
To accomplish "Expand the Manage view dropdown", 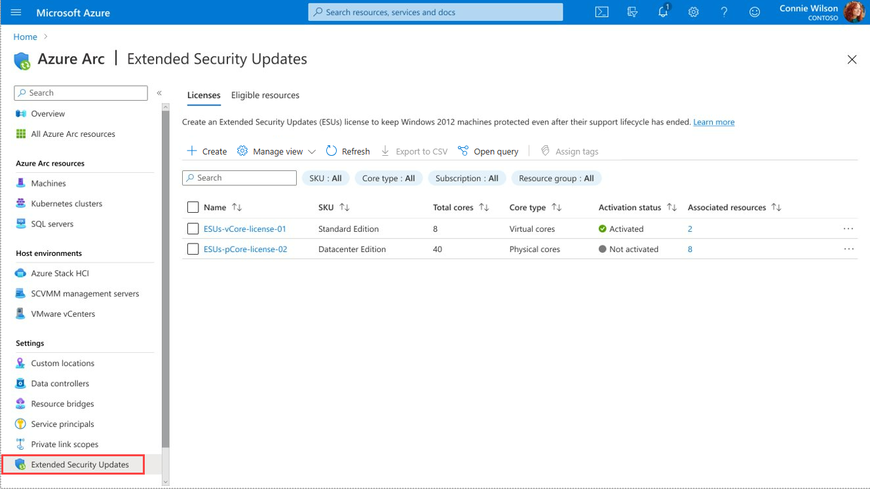I will 276,151.
